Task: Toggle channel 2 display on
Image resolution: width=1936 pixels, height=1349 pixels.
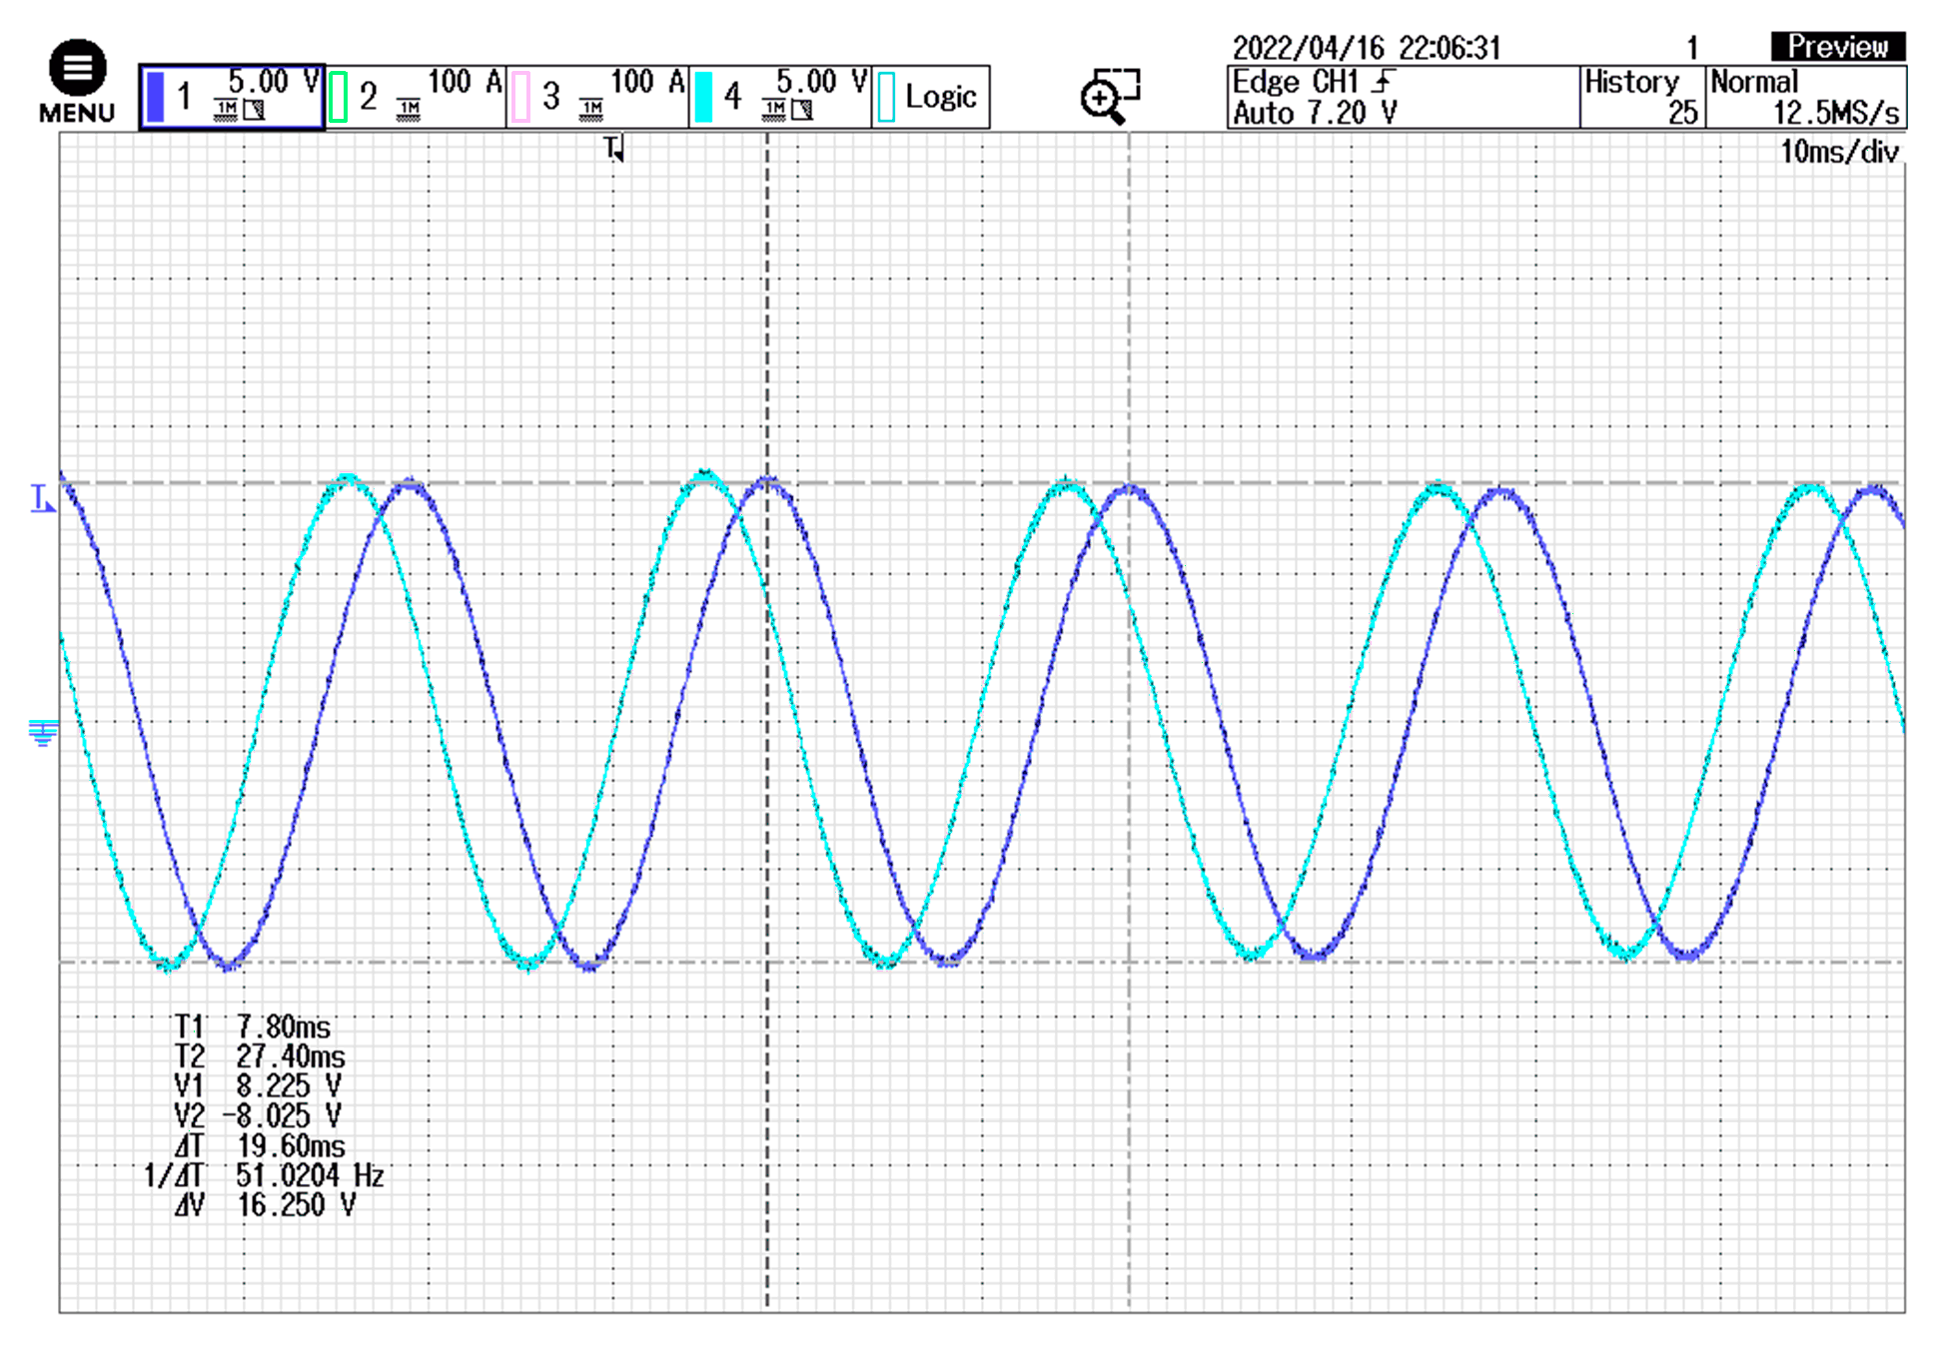Action: 339,97
